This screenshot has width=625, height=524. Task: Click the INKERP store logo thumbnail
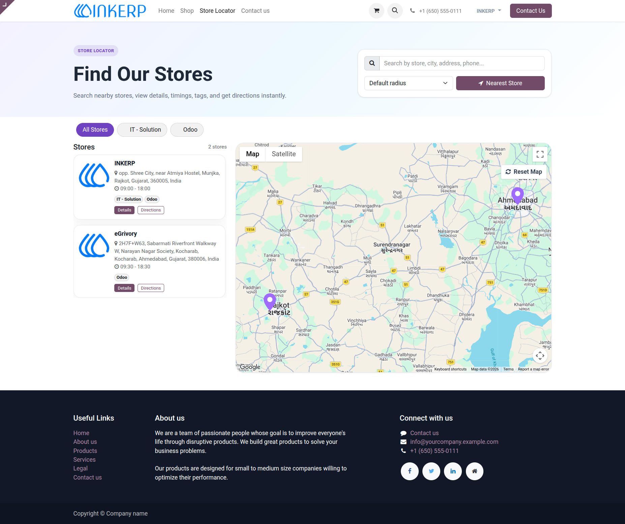tap(94, 175)
